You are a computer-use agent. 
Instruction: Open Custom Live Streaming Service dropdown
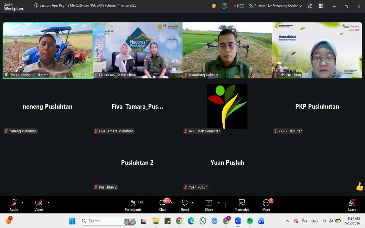click(276, 6)
